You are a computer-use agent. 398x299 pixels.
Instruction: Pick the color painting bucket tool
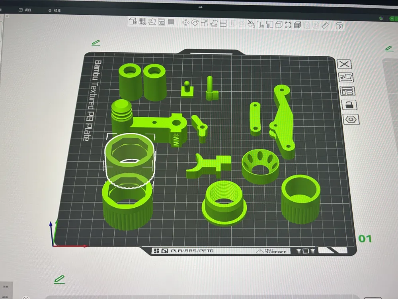click(x=251, y=24)
